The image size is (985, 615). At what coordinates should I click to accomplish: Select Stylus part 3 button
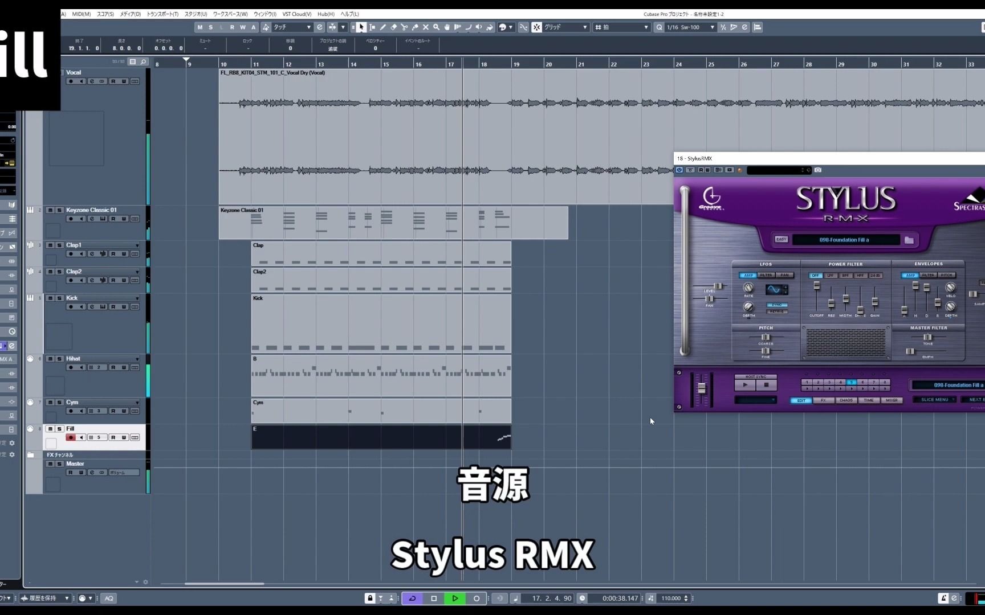[x=829, y=382]
